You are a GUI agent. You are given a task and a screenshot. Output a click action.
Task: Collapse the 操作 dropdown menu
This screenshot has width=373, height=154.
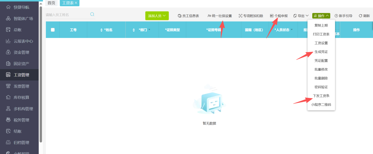pos(321,16)
